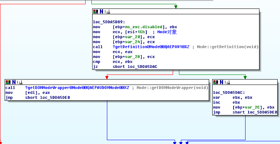Follow ?getDefinition@Node@@QAEPAV1@XZ call target
The height and width of the screenshot is (144, 280).
click(151, 47)
